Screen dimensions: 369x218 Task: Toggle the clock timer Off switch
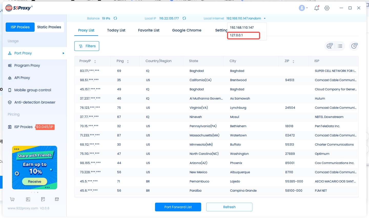coord(354,46)
